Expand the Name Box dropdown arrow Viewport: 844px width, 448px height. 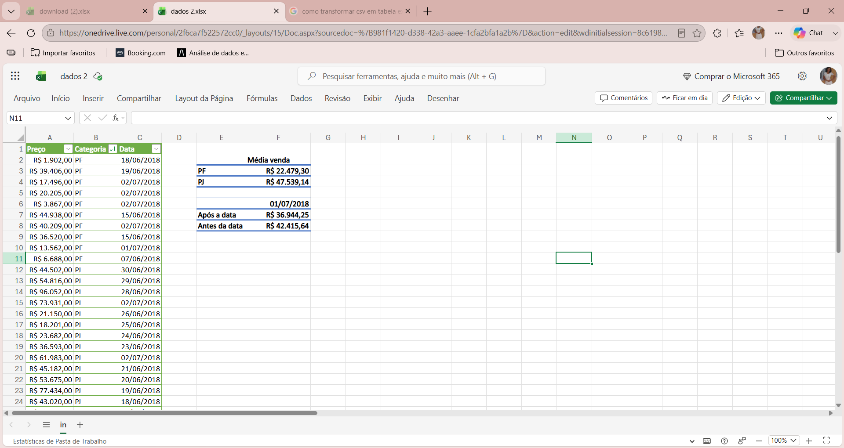[x=68, y=118]
